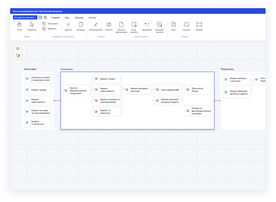
Task: Select algorithm block Бюджет доходов и расходов
Action: 137,90
